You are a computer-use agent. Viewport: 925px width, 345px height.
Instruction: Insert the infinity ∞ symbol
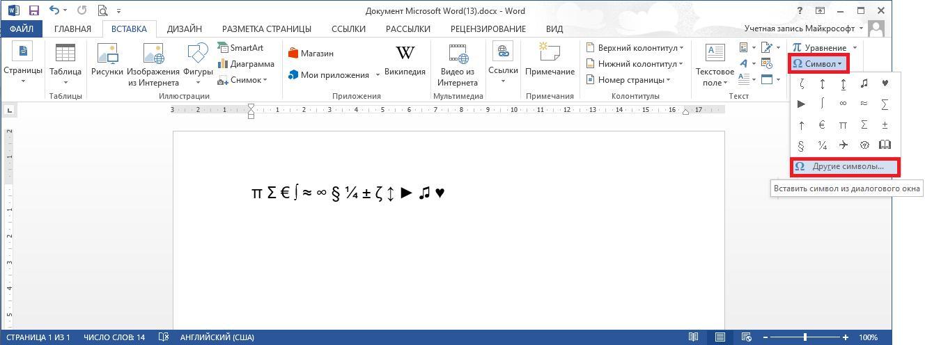point(844,104)
